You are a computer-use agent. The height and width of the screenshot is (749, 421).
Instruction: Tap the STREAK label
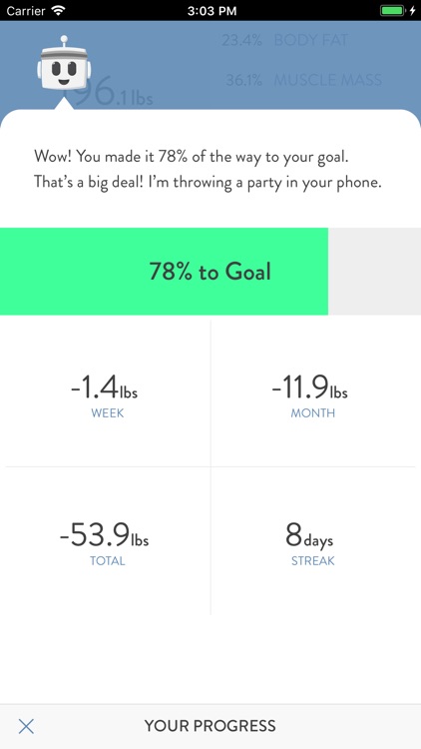pyautogui.click(x=313, y=561)
